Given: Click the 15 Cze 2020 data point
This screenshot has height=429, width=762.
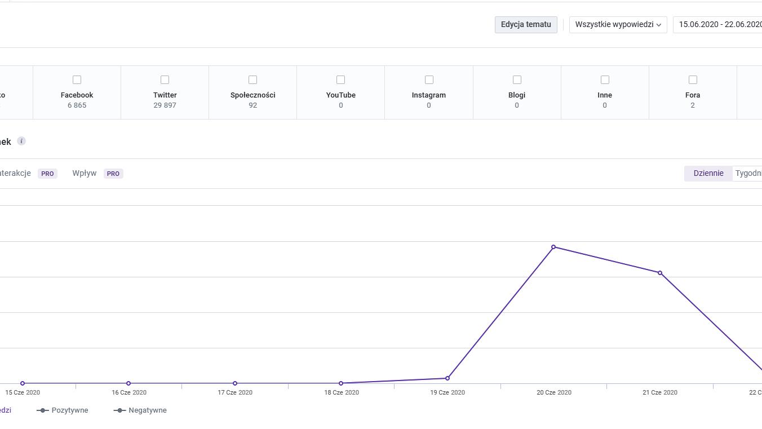Looking at the screenshot, I should [x=23, y=383].
